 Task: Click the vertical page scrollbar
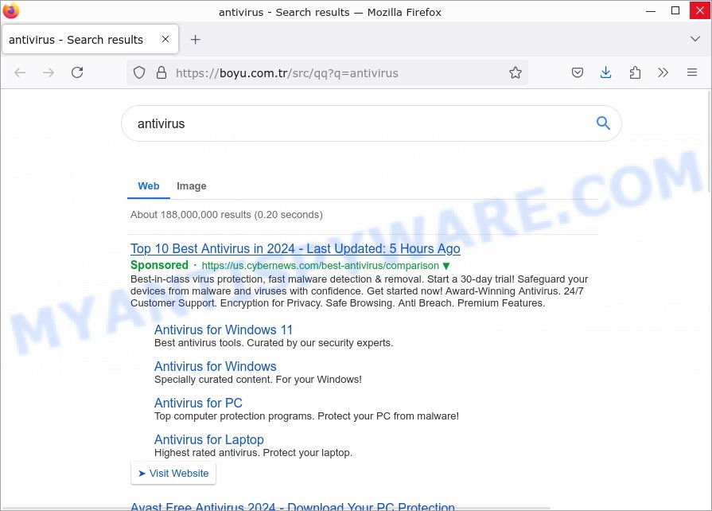tap(709, 141)
